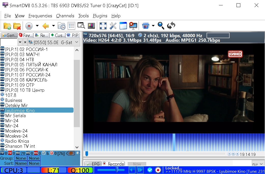
Task: Click the add folder icon in toolbar
Action: (x=7, y=26)
